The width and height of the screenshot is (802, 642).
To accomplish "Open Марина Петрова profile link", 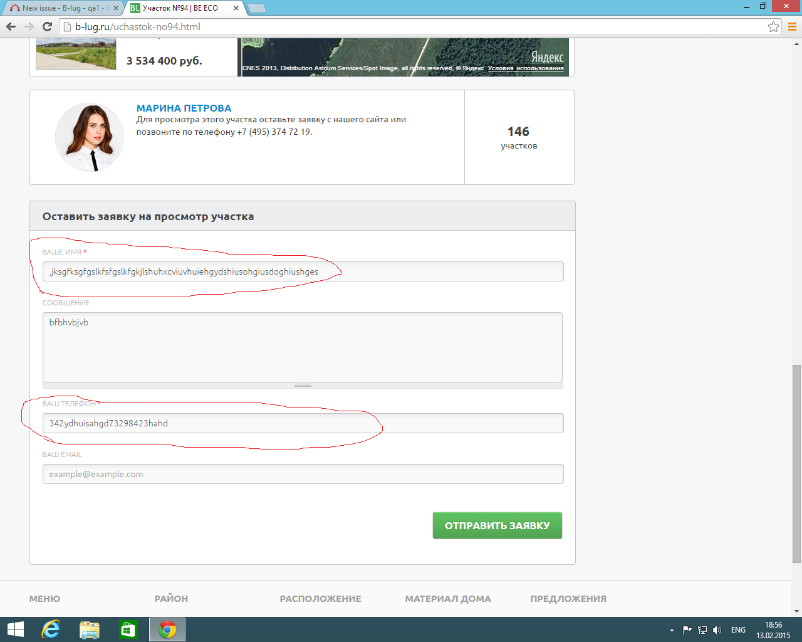I will click(x=184, y=108).
